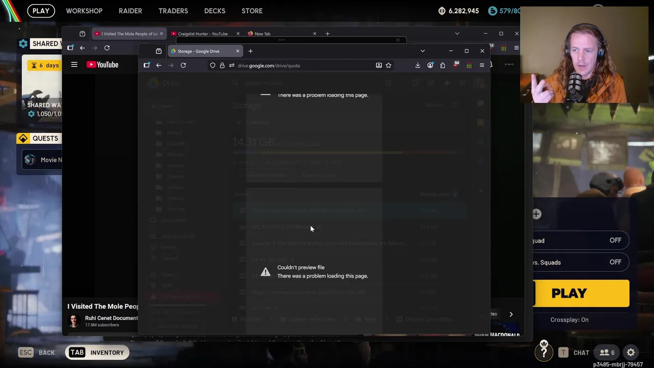
Task: Click next arrow chevron below Drive window
Action: click(x=511, y=314)
